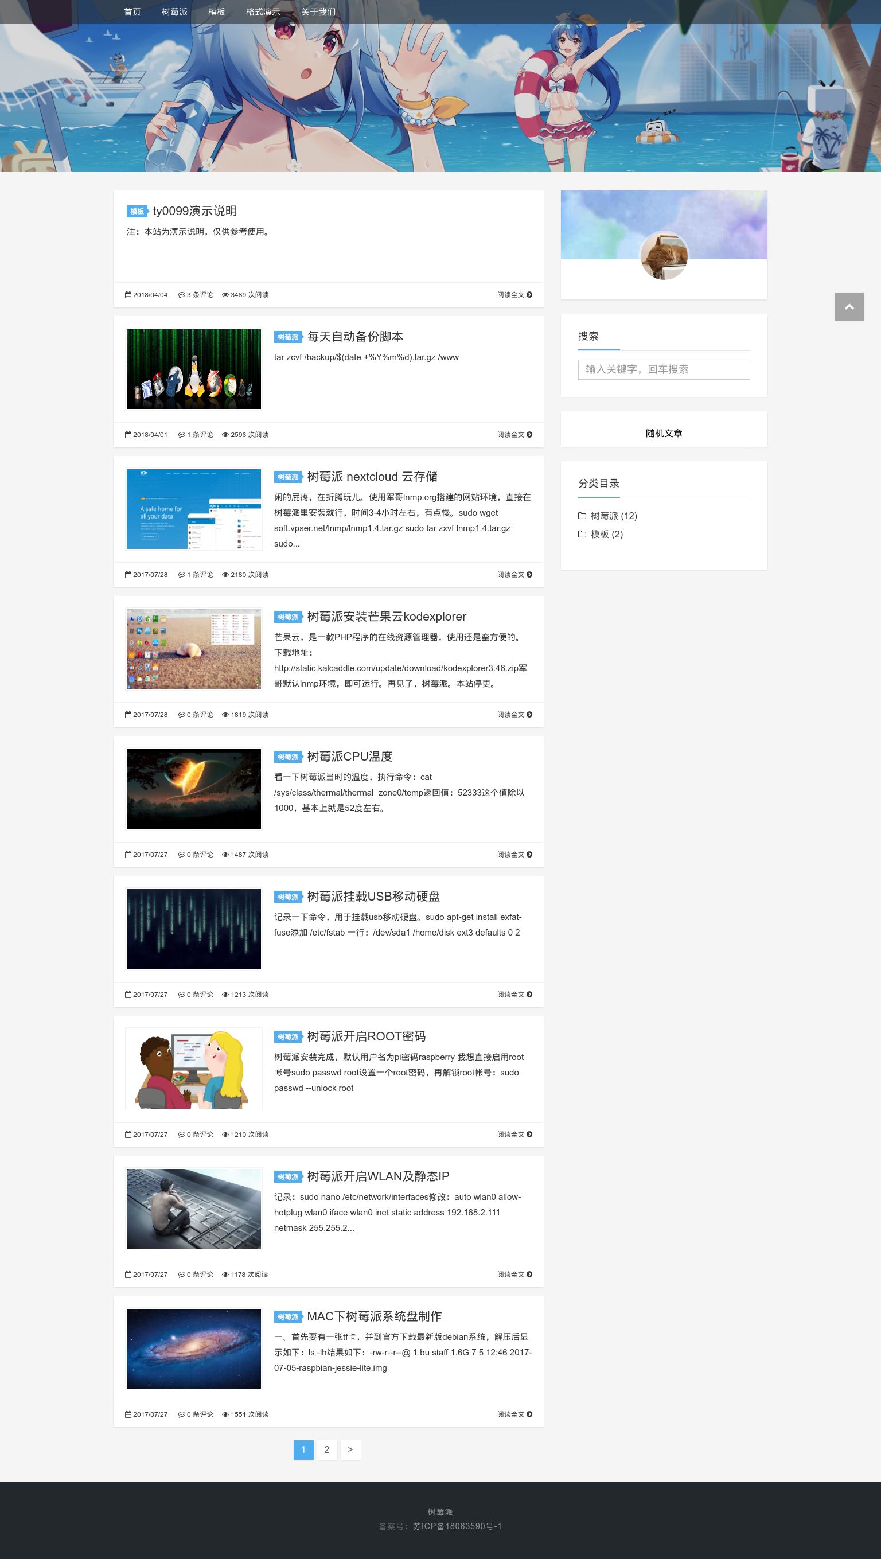
Task: Click the 1819 次阅读 view count
Action: [245, 714]
